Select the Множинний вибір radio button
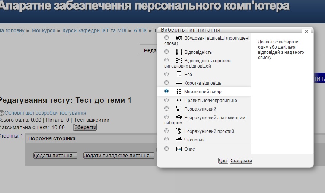Viewport: 325px width, 193px height. (166, 91)
